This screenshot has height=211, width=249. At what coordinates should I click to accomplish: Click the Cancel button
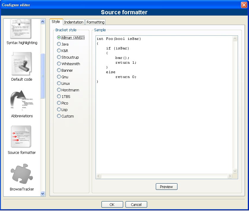click(136, 204)
